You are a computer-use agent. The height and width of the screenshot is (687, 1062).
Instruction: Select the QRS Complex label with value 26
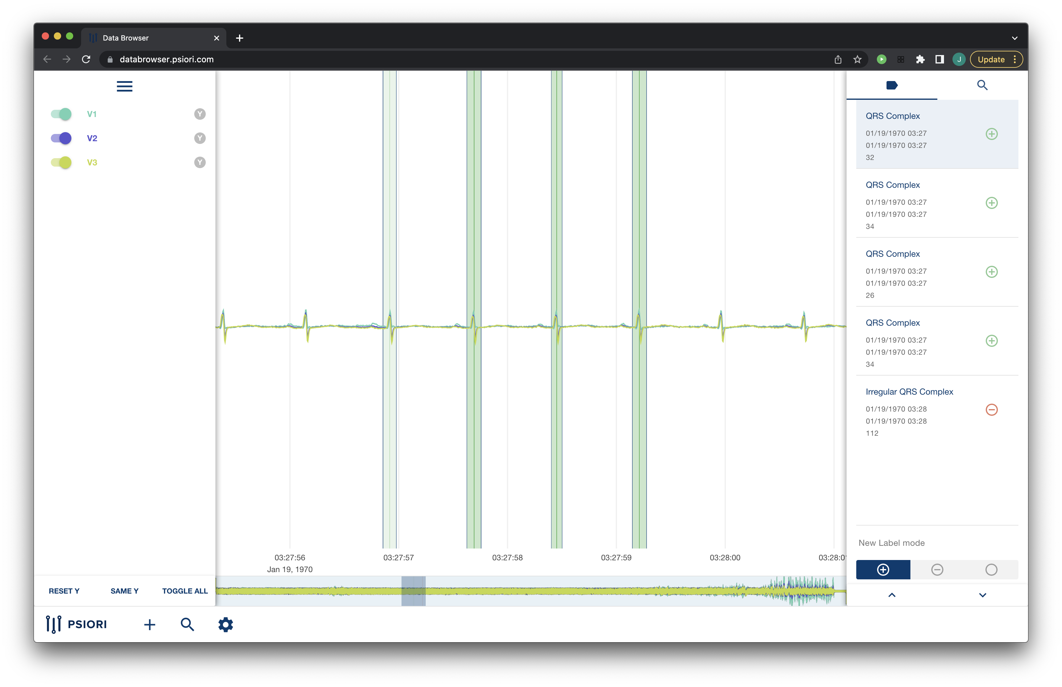937,272
